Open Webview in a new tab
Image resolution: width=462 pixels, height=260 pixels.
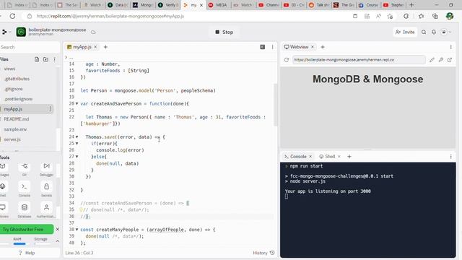pos(450,60)
